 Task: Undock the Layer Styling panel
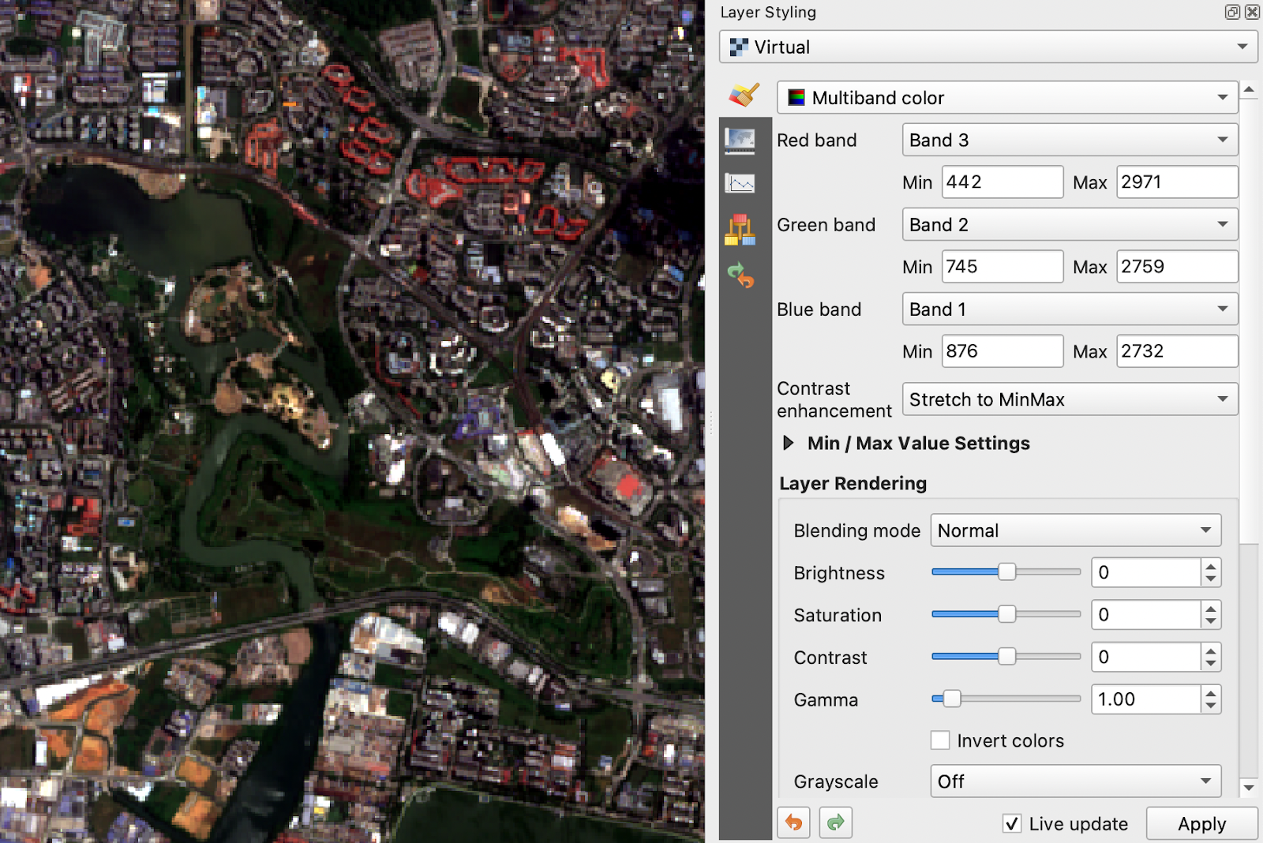(x=1231, y=12)
